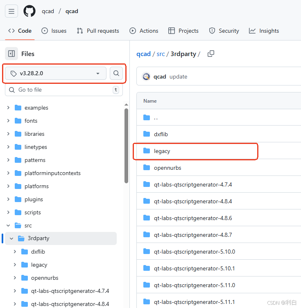Select plugins in the file tree
This screenshot has width=301, height=308.
pyautogui.click(x=34, y=199)
